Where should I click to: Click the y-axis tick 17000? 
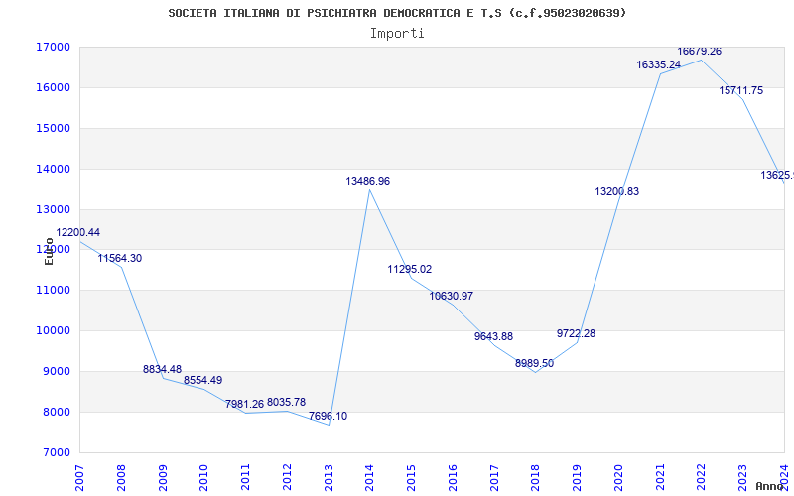(x=53, y=48)
